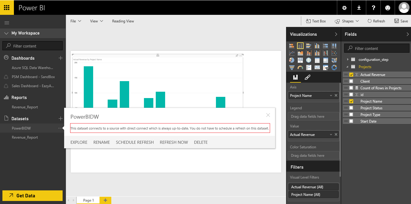
Task: Switch to Reading View
Action: pos(123,21)
